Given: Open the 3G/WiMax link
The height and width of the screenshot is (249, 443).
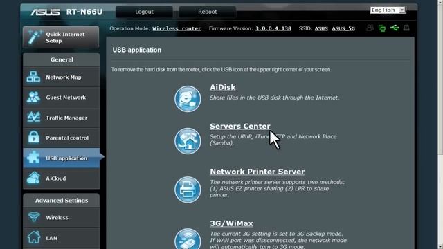Looking at the screenshot, I should coord(231,223).
